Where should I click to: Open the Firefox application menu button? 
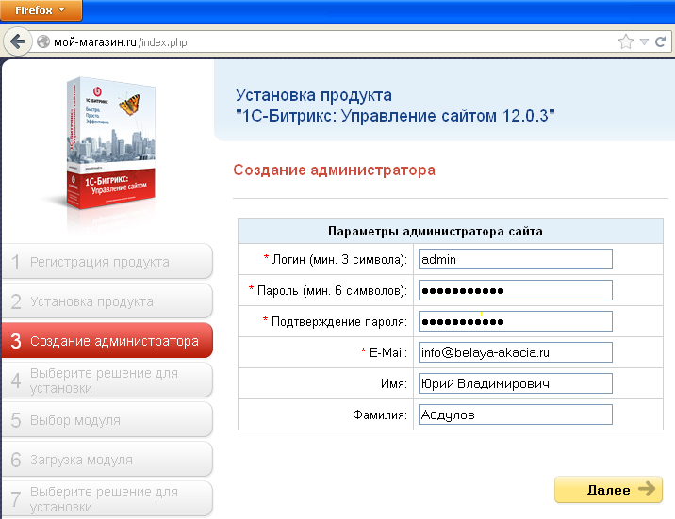[x=41, y=9]
